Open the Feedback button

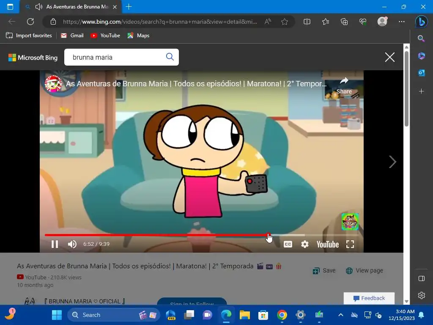[369, 298]
